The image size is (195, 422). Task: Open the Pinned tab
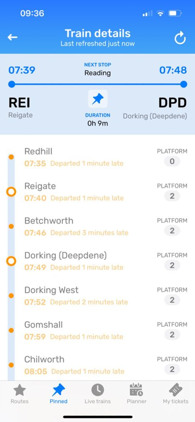(x=58, y=394)
